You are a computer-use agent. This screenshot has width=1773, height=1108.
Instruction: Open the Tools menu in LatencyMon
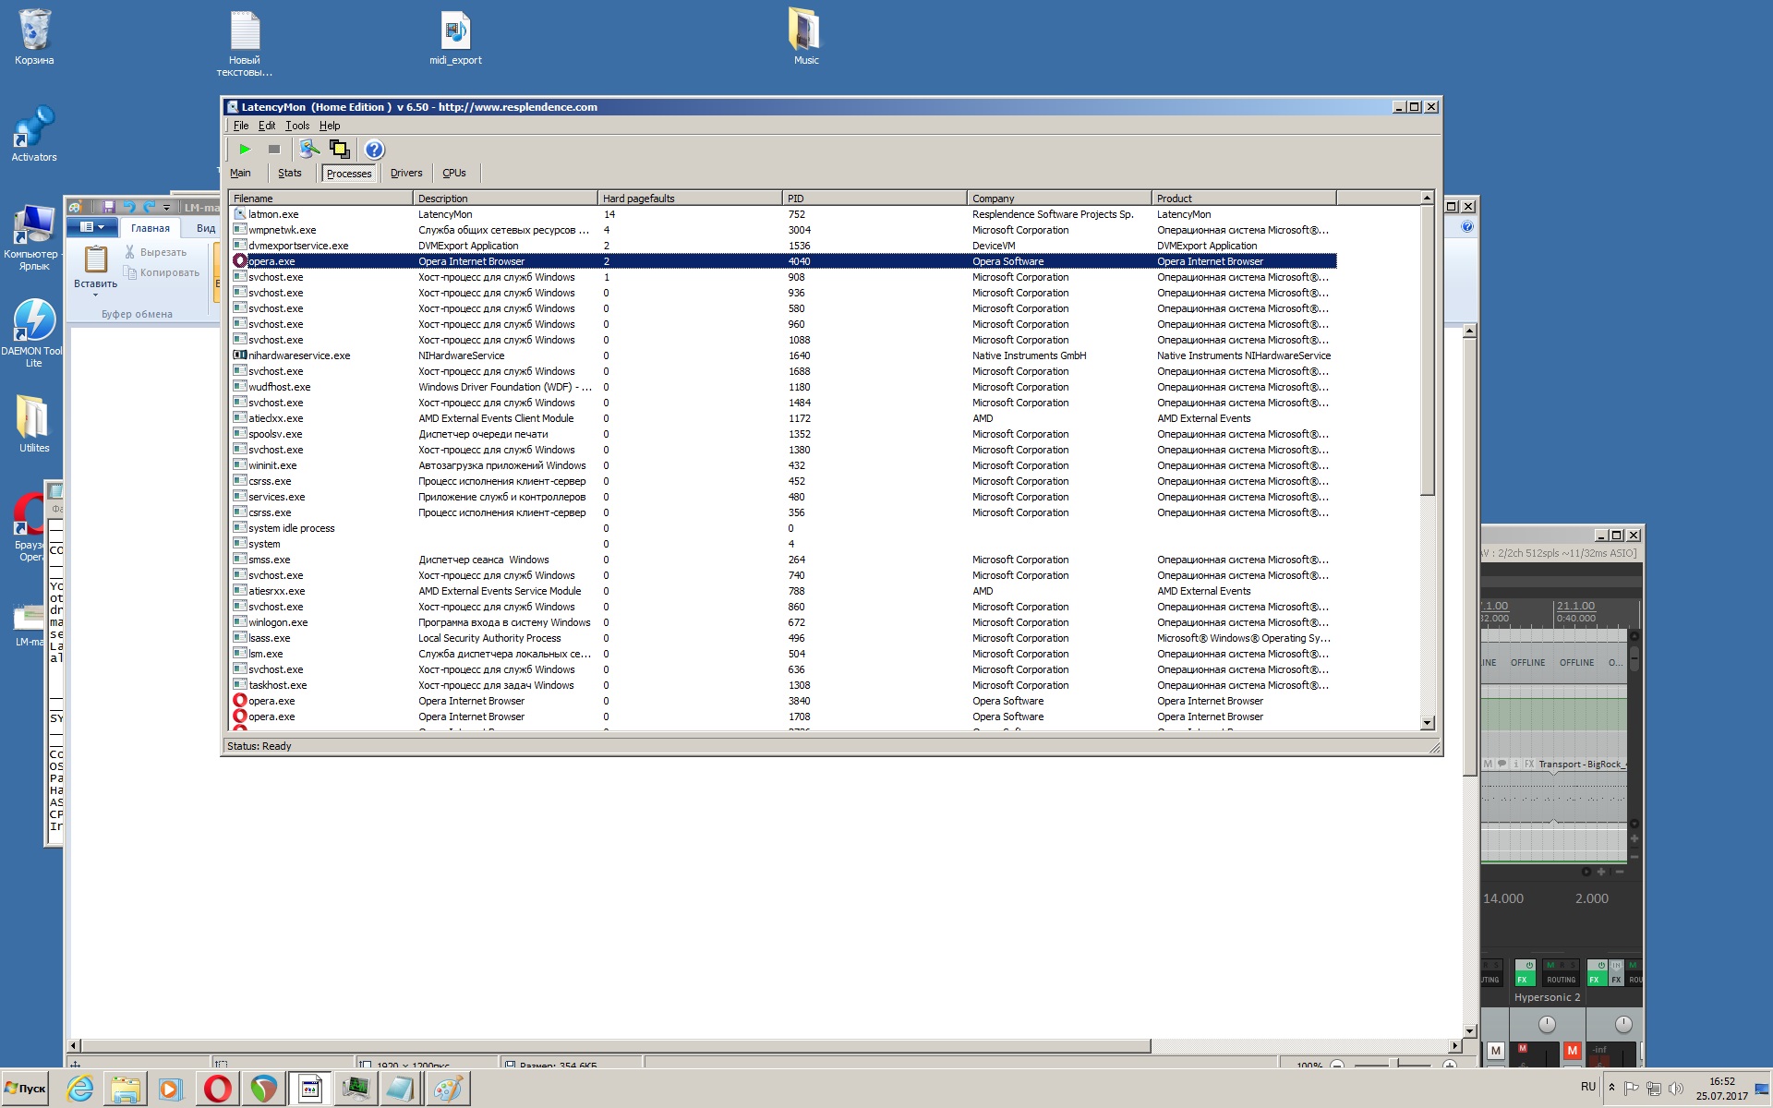[x=296, y=126]
